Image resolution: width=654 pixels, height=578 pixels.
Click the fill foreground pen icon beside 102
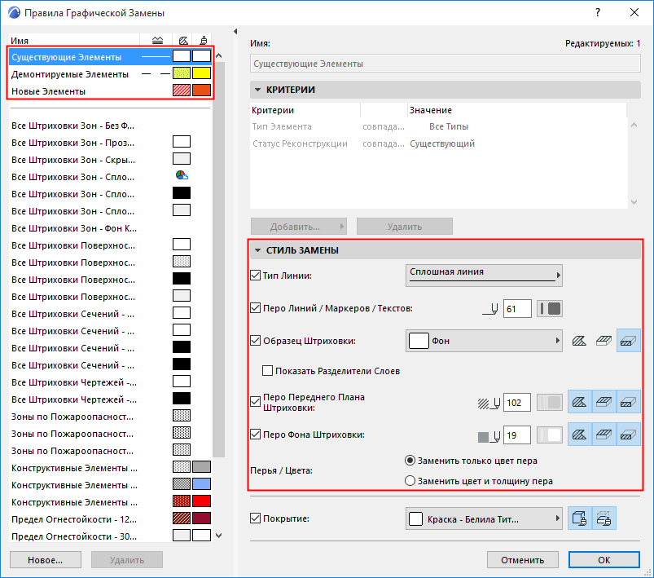coord(489,403)
